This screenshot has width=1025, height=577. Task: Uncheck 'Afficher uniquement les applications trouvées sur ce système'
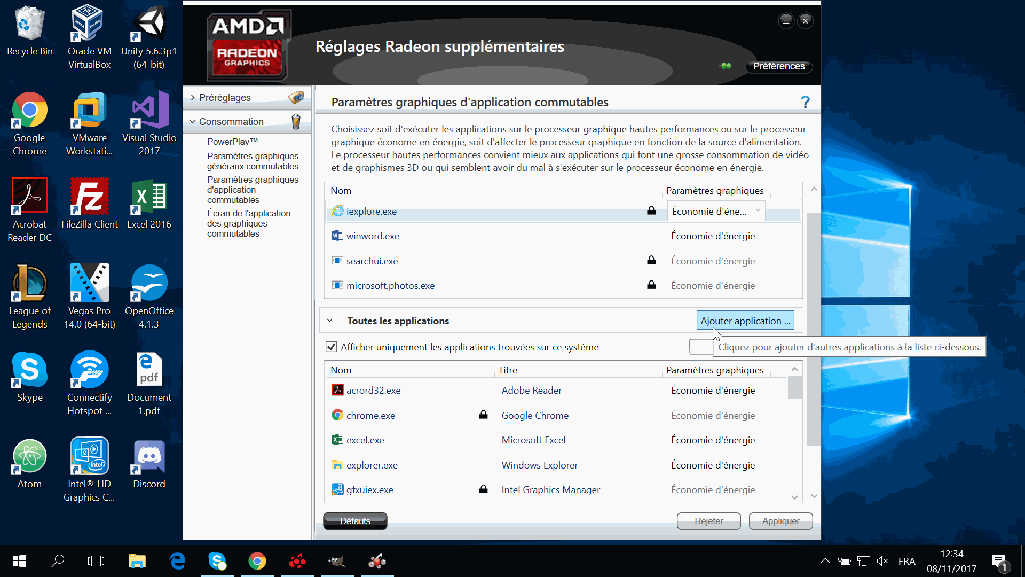click(x=331, y=347)
